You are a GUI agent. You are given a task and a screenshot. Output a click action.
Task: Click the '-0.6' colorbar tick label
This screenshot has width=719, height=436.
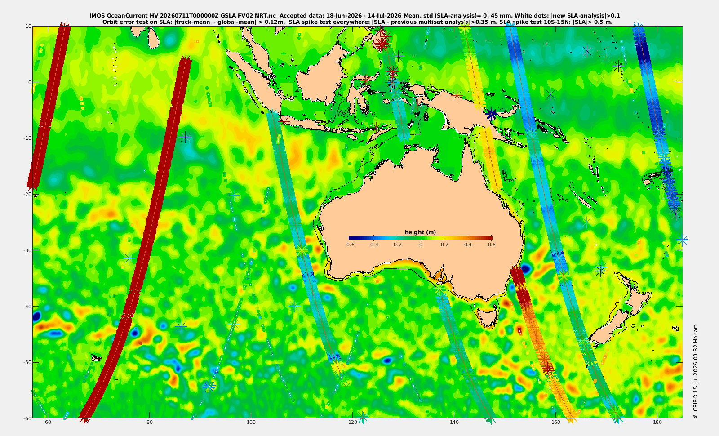point(350,245)
